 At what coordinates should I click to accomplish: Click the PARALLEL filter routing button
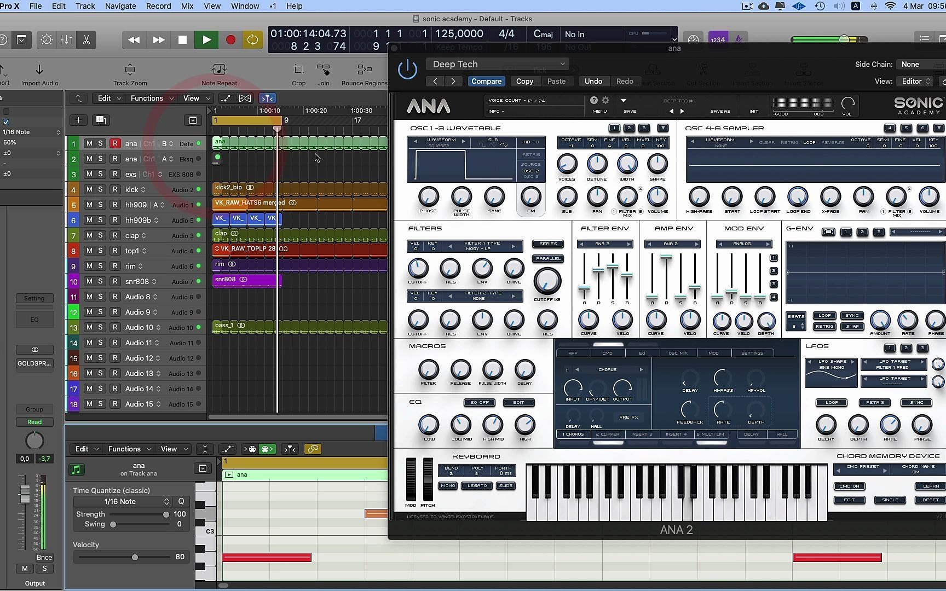548,258
